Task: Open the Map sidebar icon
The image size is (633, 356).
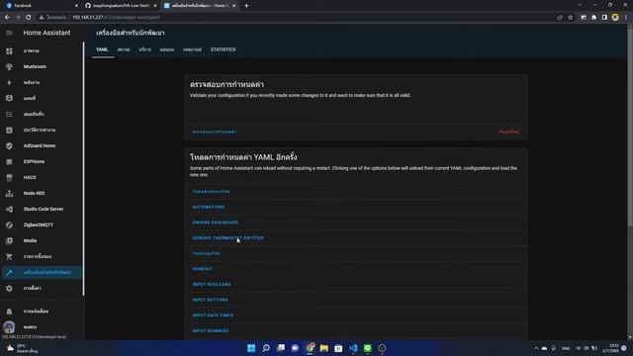Action: click(x=9, y=98)
